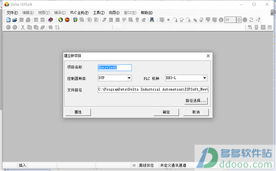Click the magnifier Find icon

point(51,27)
